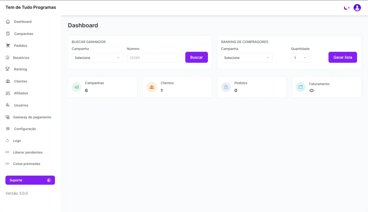Click the Usuários user icon
This screenshot has height=212, width=368.
8,105
